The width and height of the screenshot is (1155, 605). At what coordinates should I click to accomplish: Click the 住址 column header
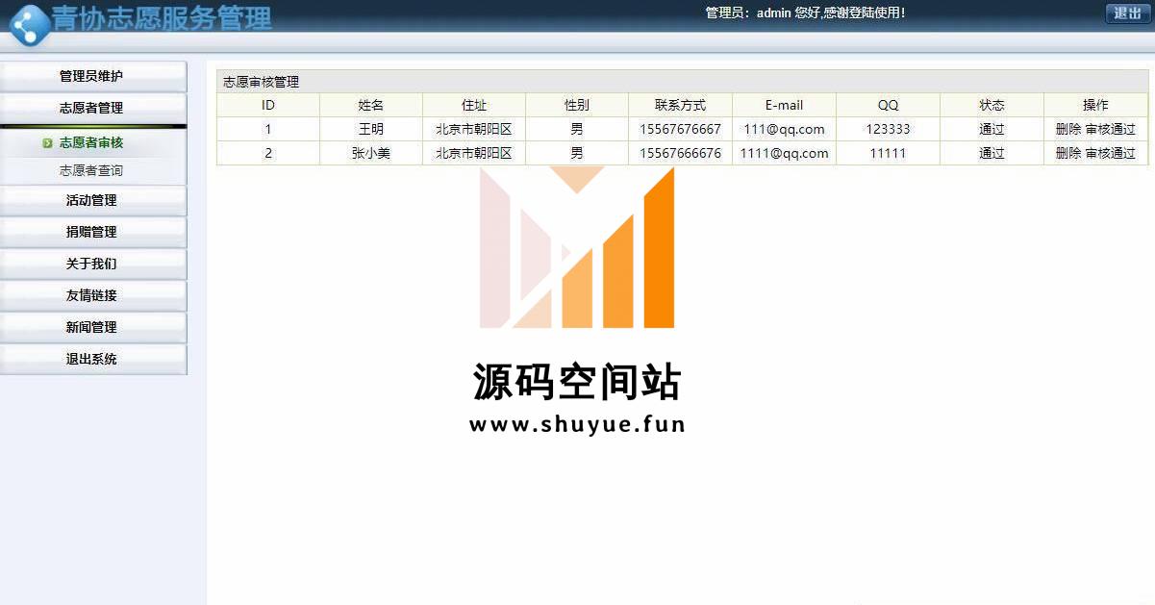coord(474,105)
